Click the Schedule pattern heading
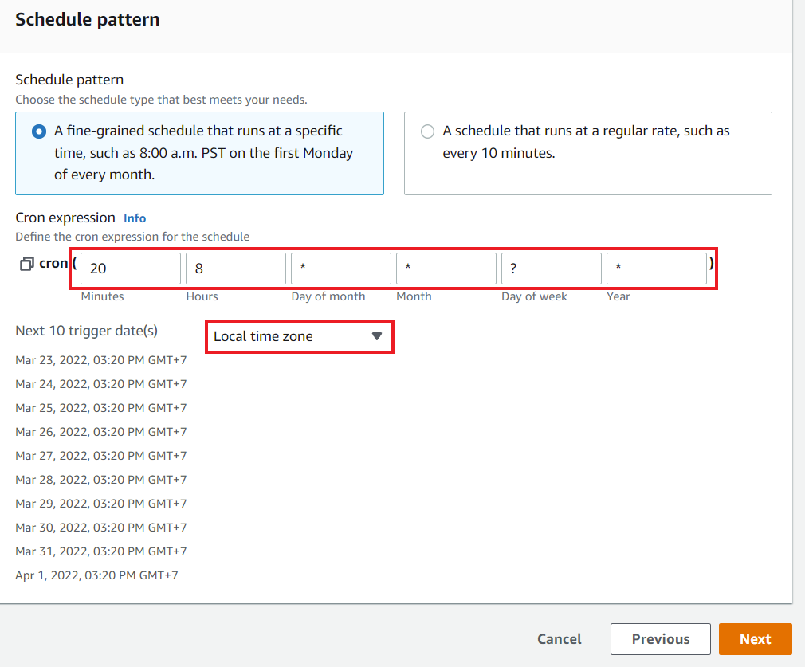Viewport: 805px width, 667px height. click(x=87, y=19)
